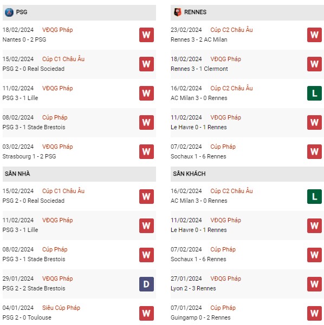Select the SÂN NHÀ section header
Screen dimensions: 324x325
[79, 174]
